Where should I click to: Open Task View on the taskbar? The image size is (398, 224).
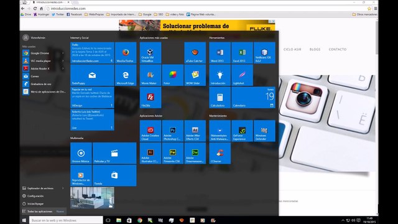108,220
